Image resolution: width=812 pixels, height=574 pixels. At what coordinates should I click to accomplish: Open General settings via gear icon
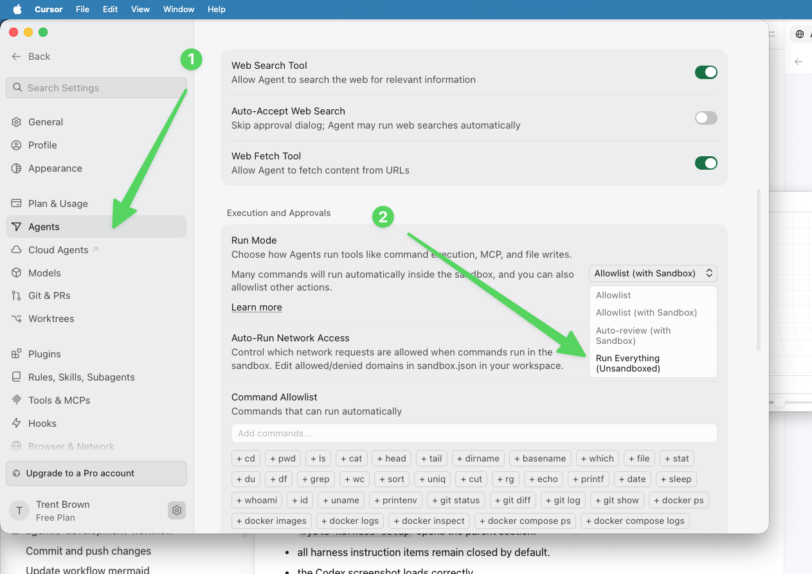(17, 122)
